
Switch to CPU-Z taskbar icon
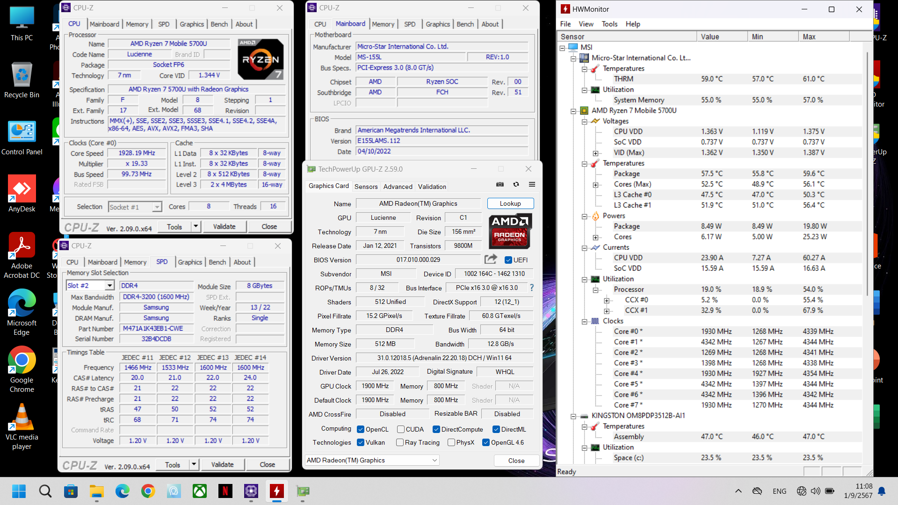251,491
